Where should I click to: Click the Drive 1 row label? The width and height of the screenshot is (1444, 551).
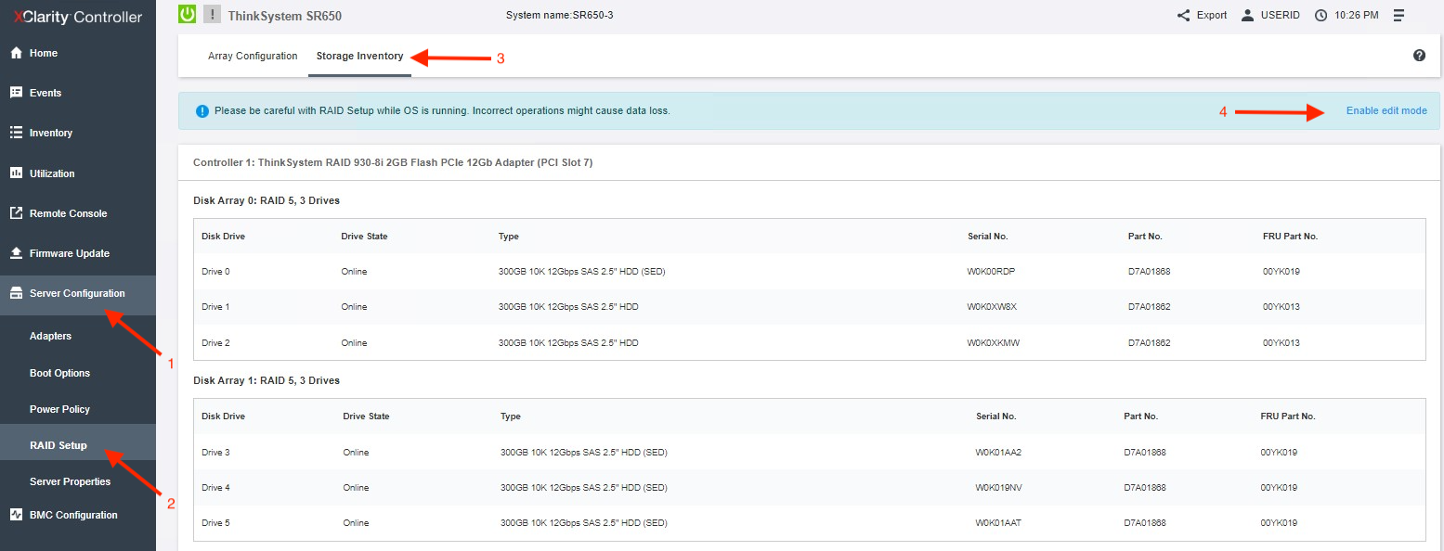(x=215, y=306)
